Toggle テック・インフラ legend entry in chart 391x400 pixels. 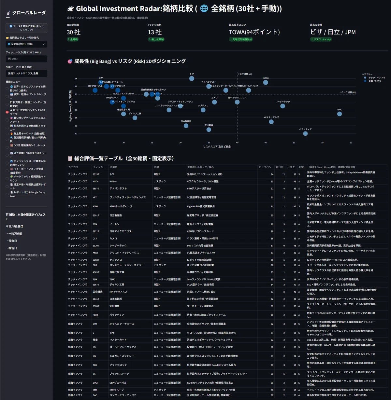[375, 77]
